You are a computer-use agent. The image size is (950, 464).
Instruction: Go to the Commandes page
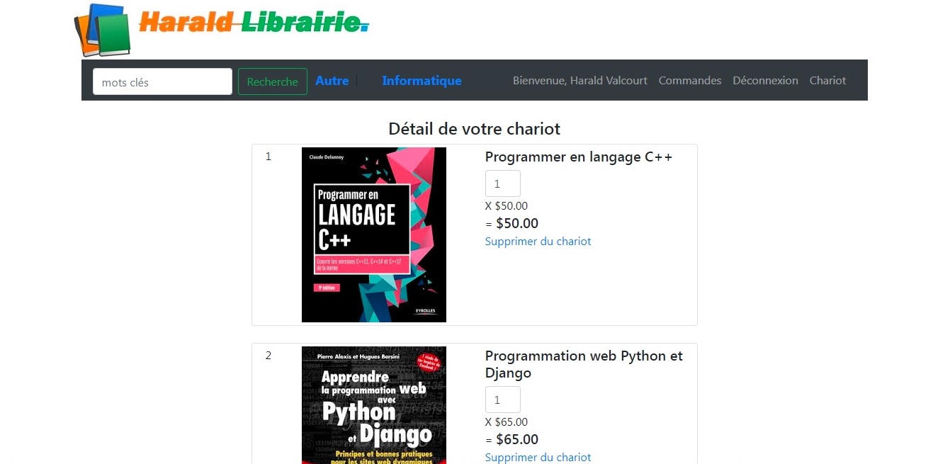coord(689,81)
